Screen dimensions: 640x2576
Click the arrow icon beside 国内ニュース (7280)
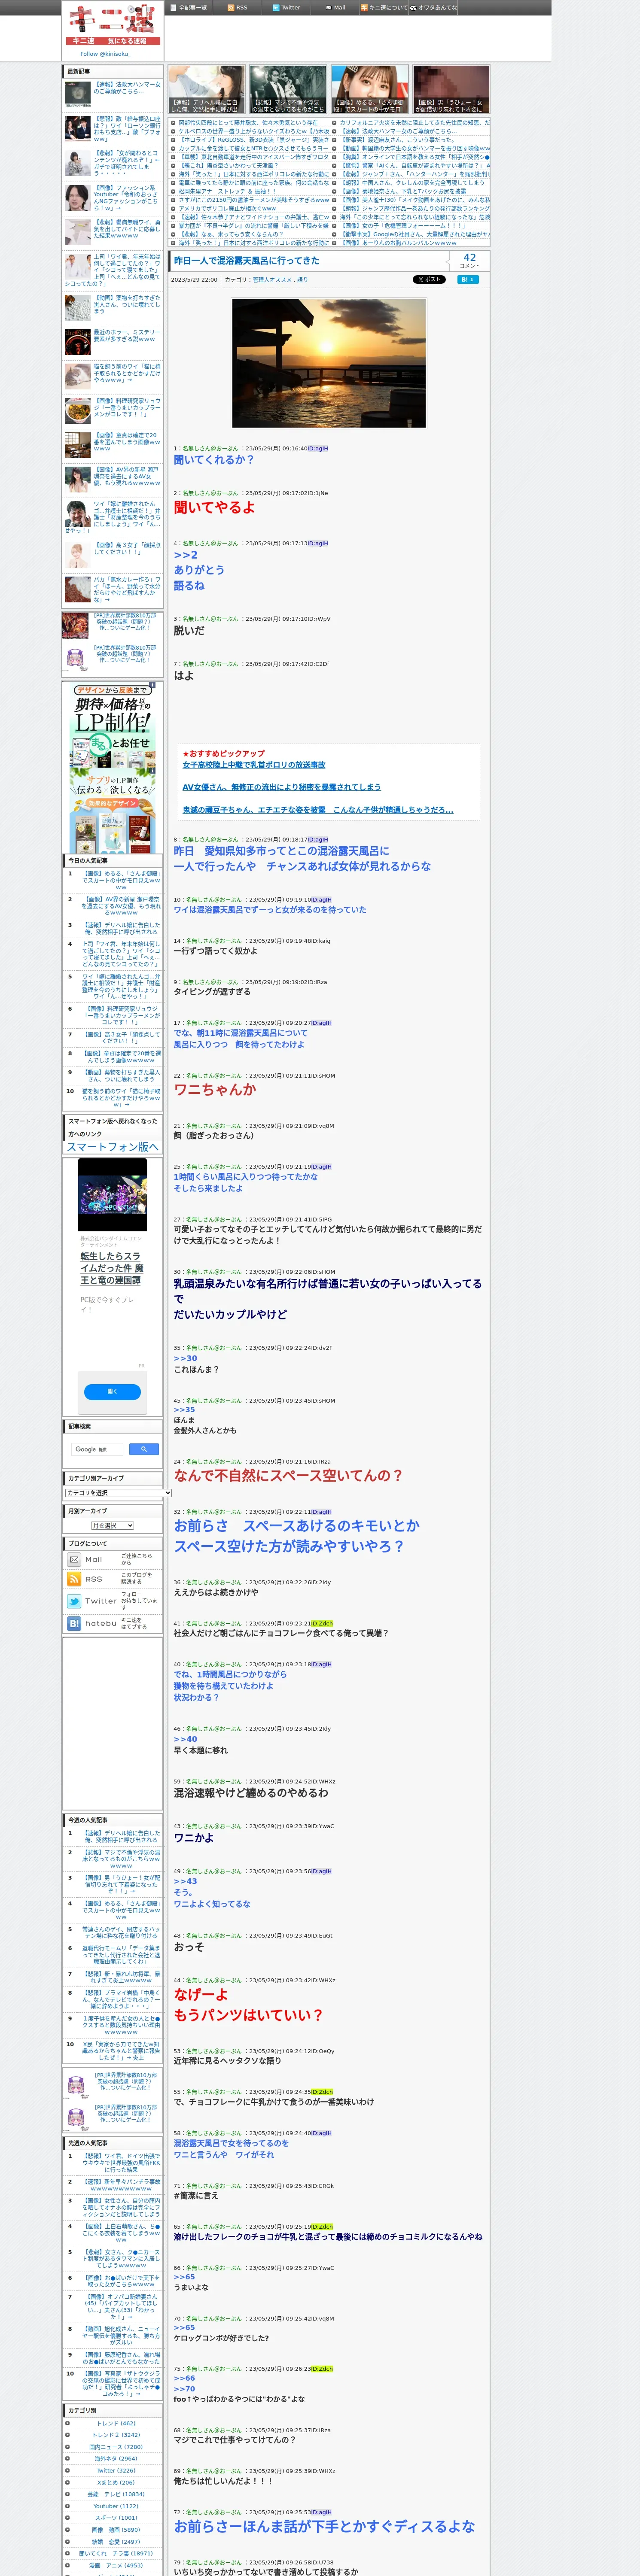[x=68, y=2447]
